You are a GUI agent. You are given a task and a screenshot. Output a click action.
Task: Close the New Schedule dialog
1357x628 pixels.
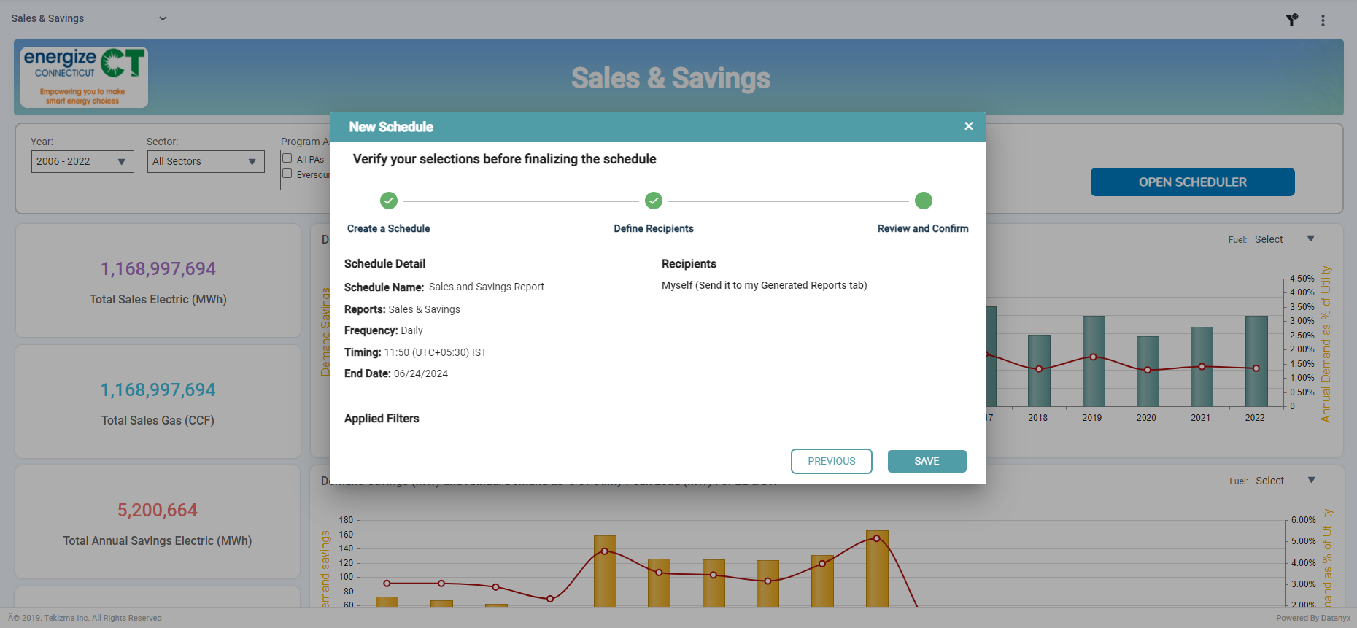968,126
